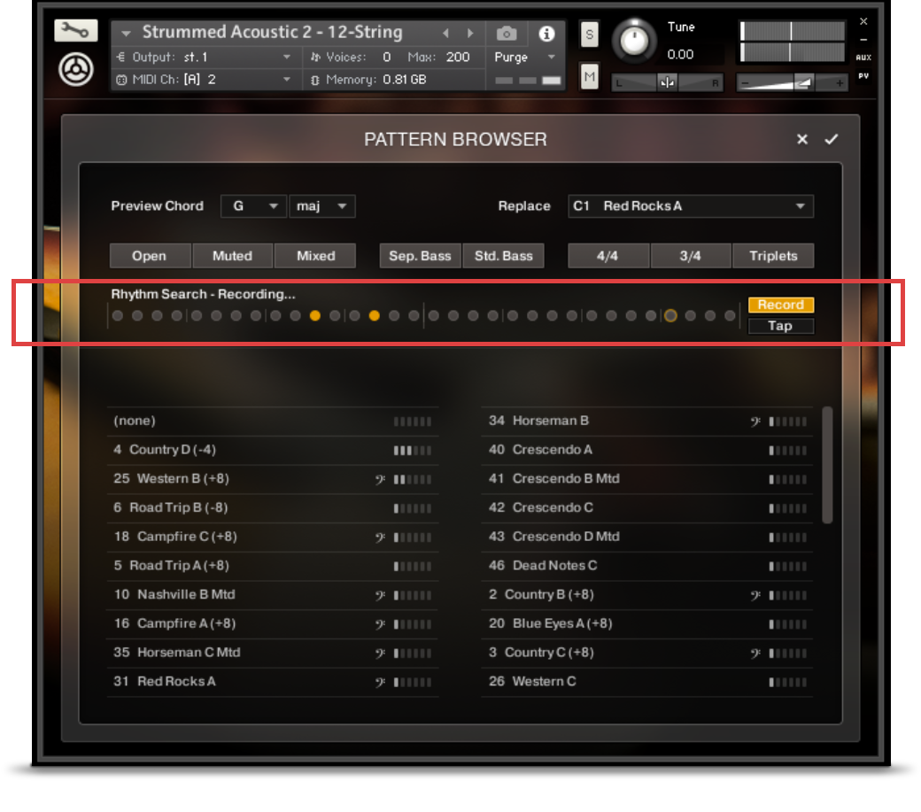Viewport: 921px width, 812px height.
Task: Show instrument info icon
Action: pyautogui.click(x=546, y=34)
